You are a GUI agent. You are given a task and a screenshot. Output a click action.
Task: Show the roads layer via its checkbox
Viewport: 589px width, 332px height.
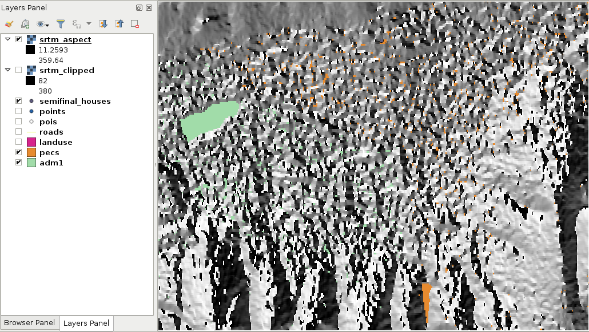pyautogui.click(x=18, y=132)
